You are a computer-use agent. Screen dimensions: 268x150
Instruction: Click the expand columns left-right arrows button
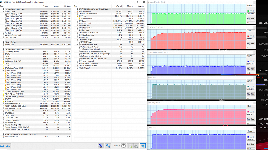pyautogui.click(x=2, y=146)
